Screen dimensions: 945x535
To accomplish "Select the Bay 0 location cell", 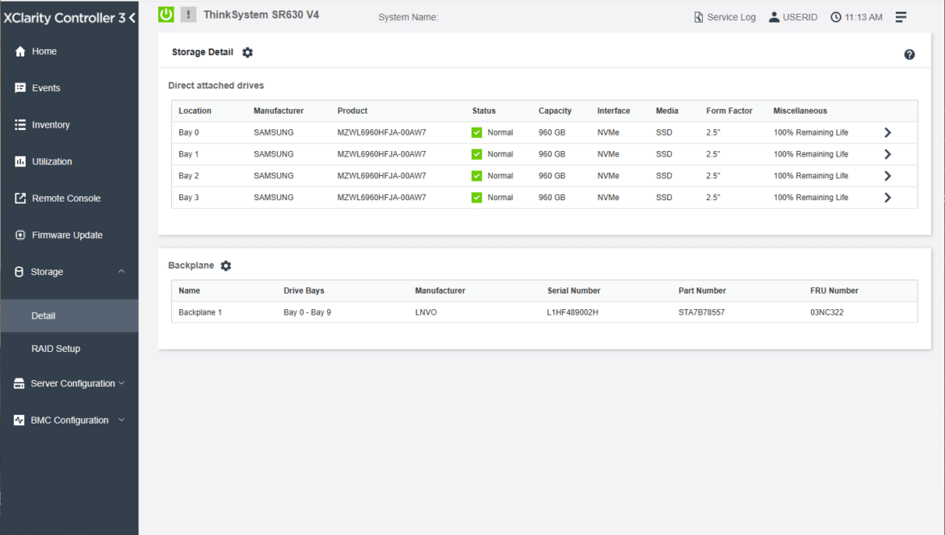I will pos(189,132).
